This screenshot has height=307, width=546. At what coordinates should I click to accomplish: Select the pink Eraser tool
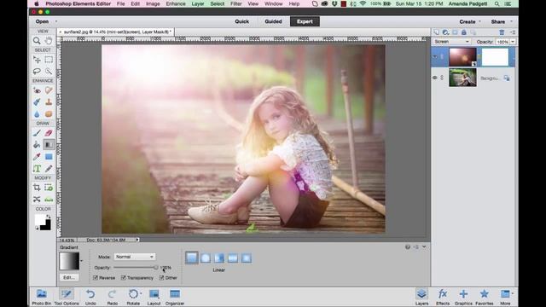point(49,133)
